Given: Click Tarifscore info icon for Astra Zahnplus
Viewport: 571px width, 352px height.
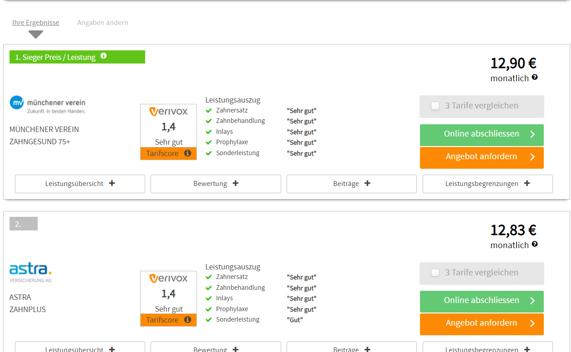Looking at the screenshot, I should (x=187, y=320).
